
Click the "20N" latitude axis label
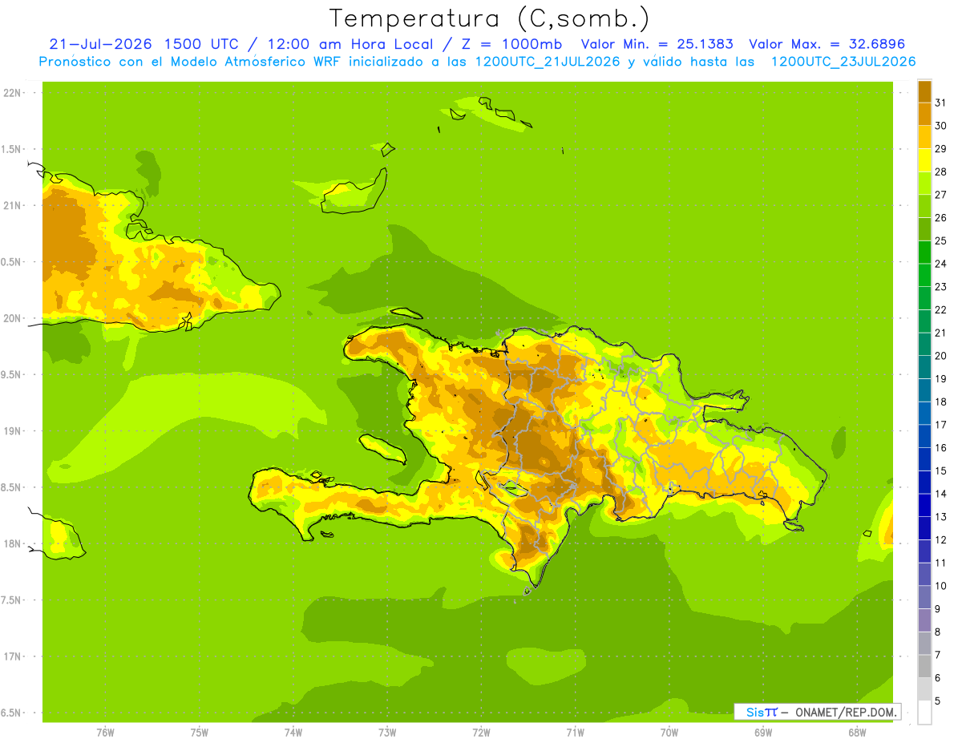point(12,318)
